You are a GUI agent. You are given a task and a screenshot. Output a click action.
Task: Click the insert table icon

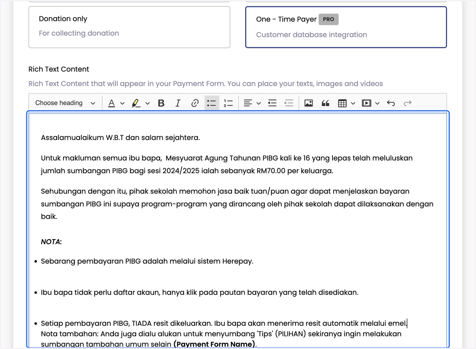(342, 103)
